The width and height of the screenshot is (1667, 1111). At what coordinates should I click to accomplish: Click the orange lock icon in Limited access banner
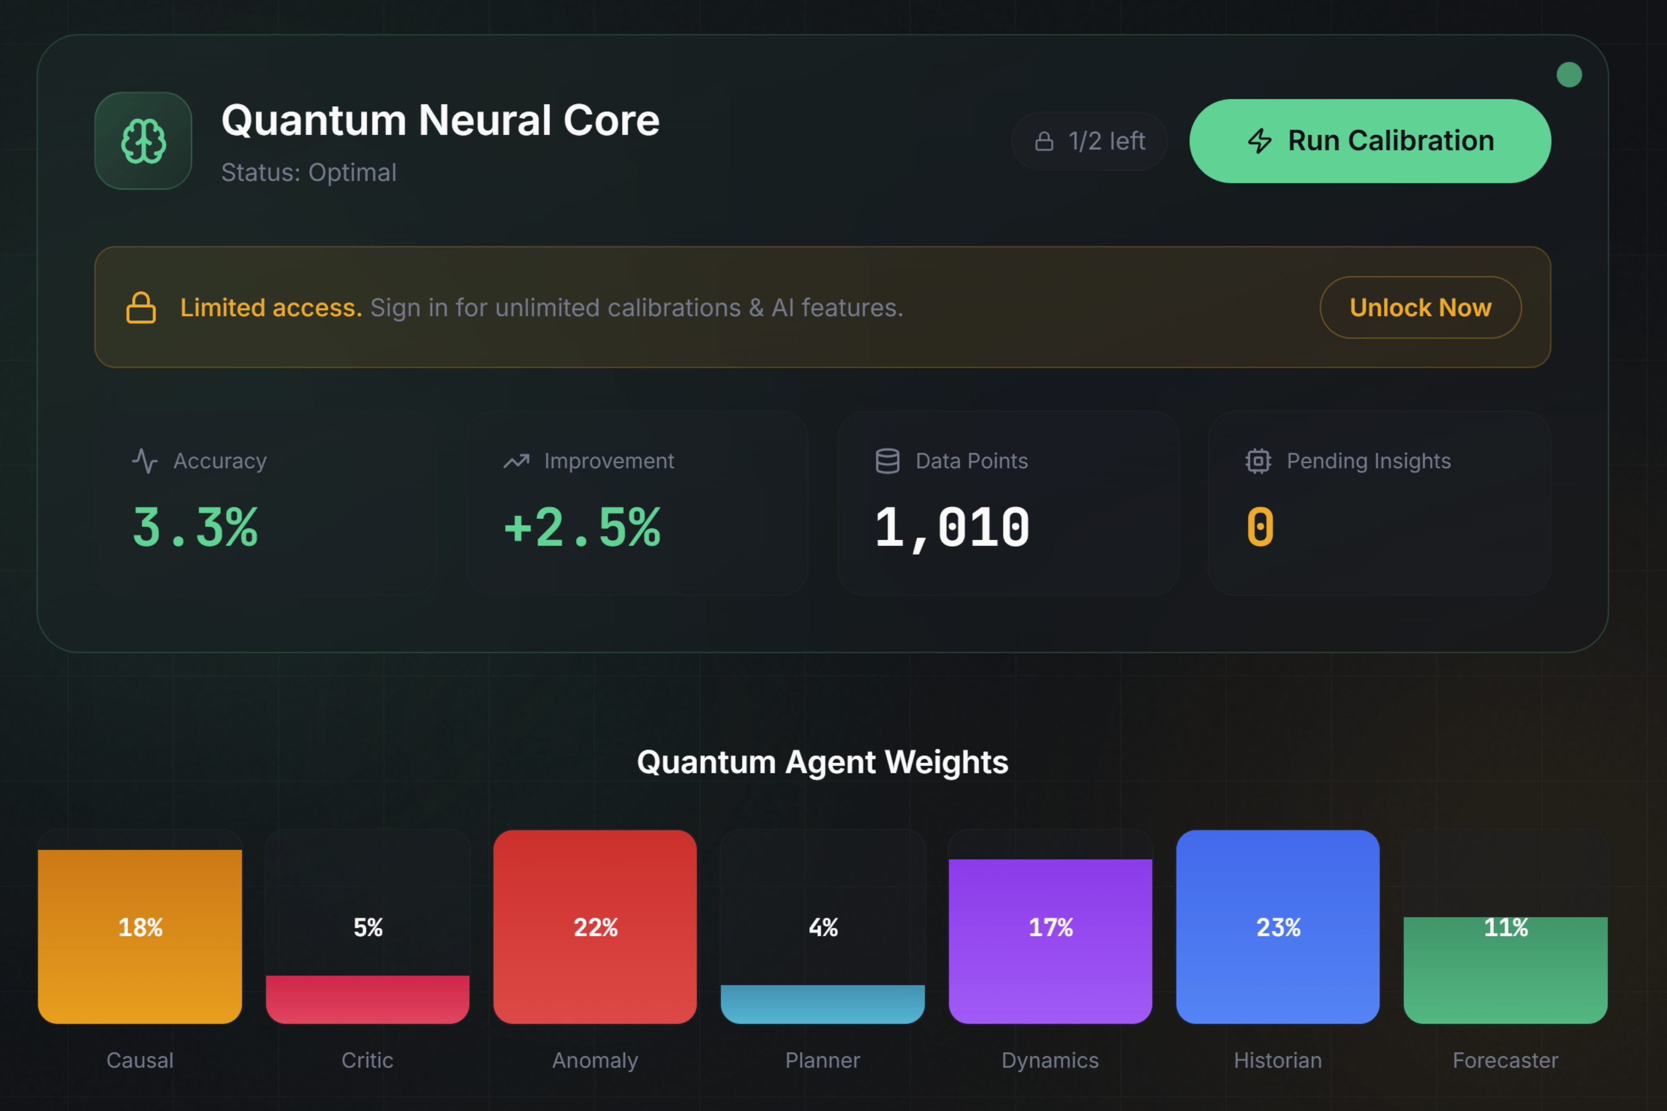(x=141, y=308)
